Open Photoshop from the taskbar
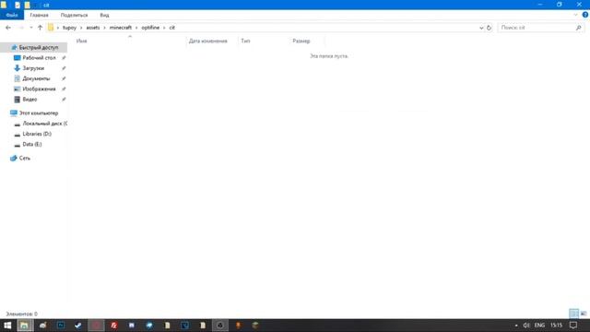This screenshot has height=332, width=590. click(61, 326)
